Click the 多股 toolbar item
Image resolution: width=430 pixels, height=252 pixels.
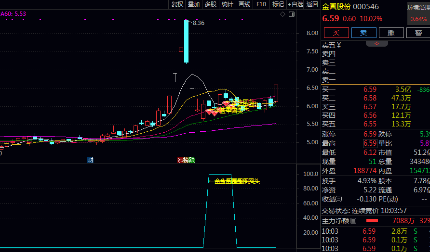click(211, 4)
